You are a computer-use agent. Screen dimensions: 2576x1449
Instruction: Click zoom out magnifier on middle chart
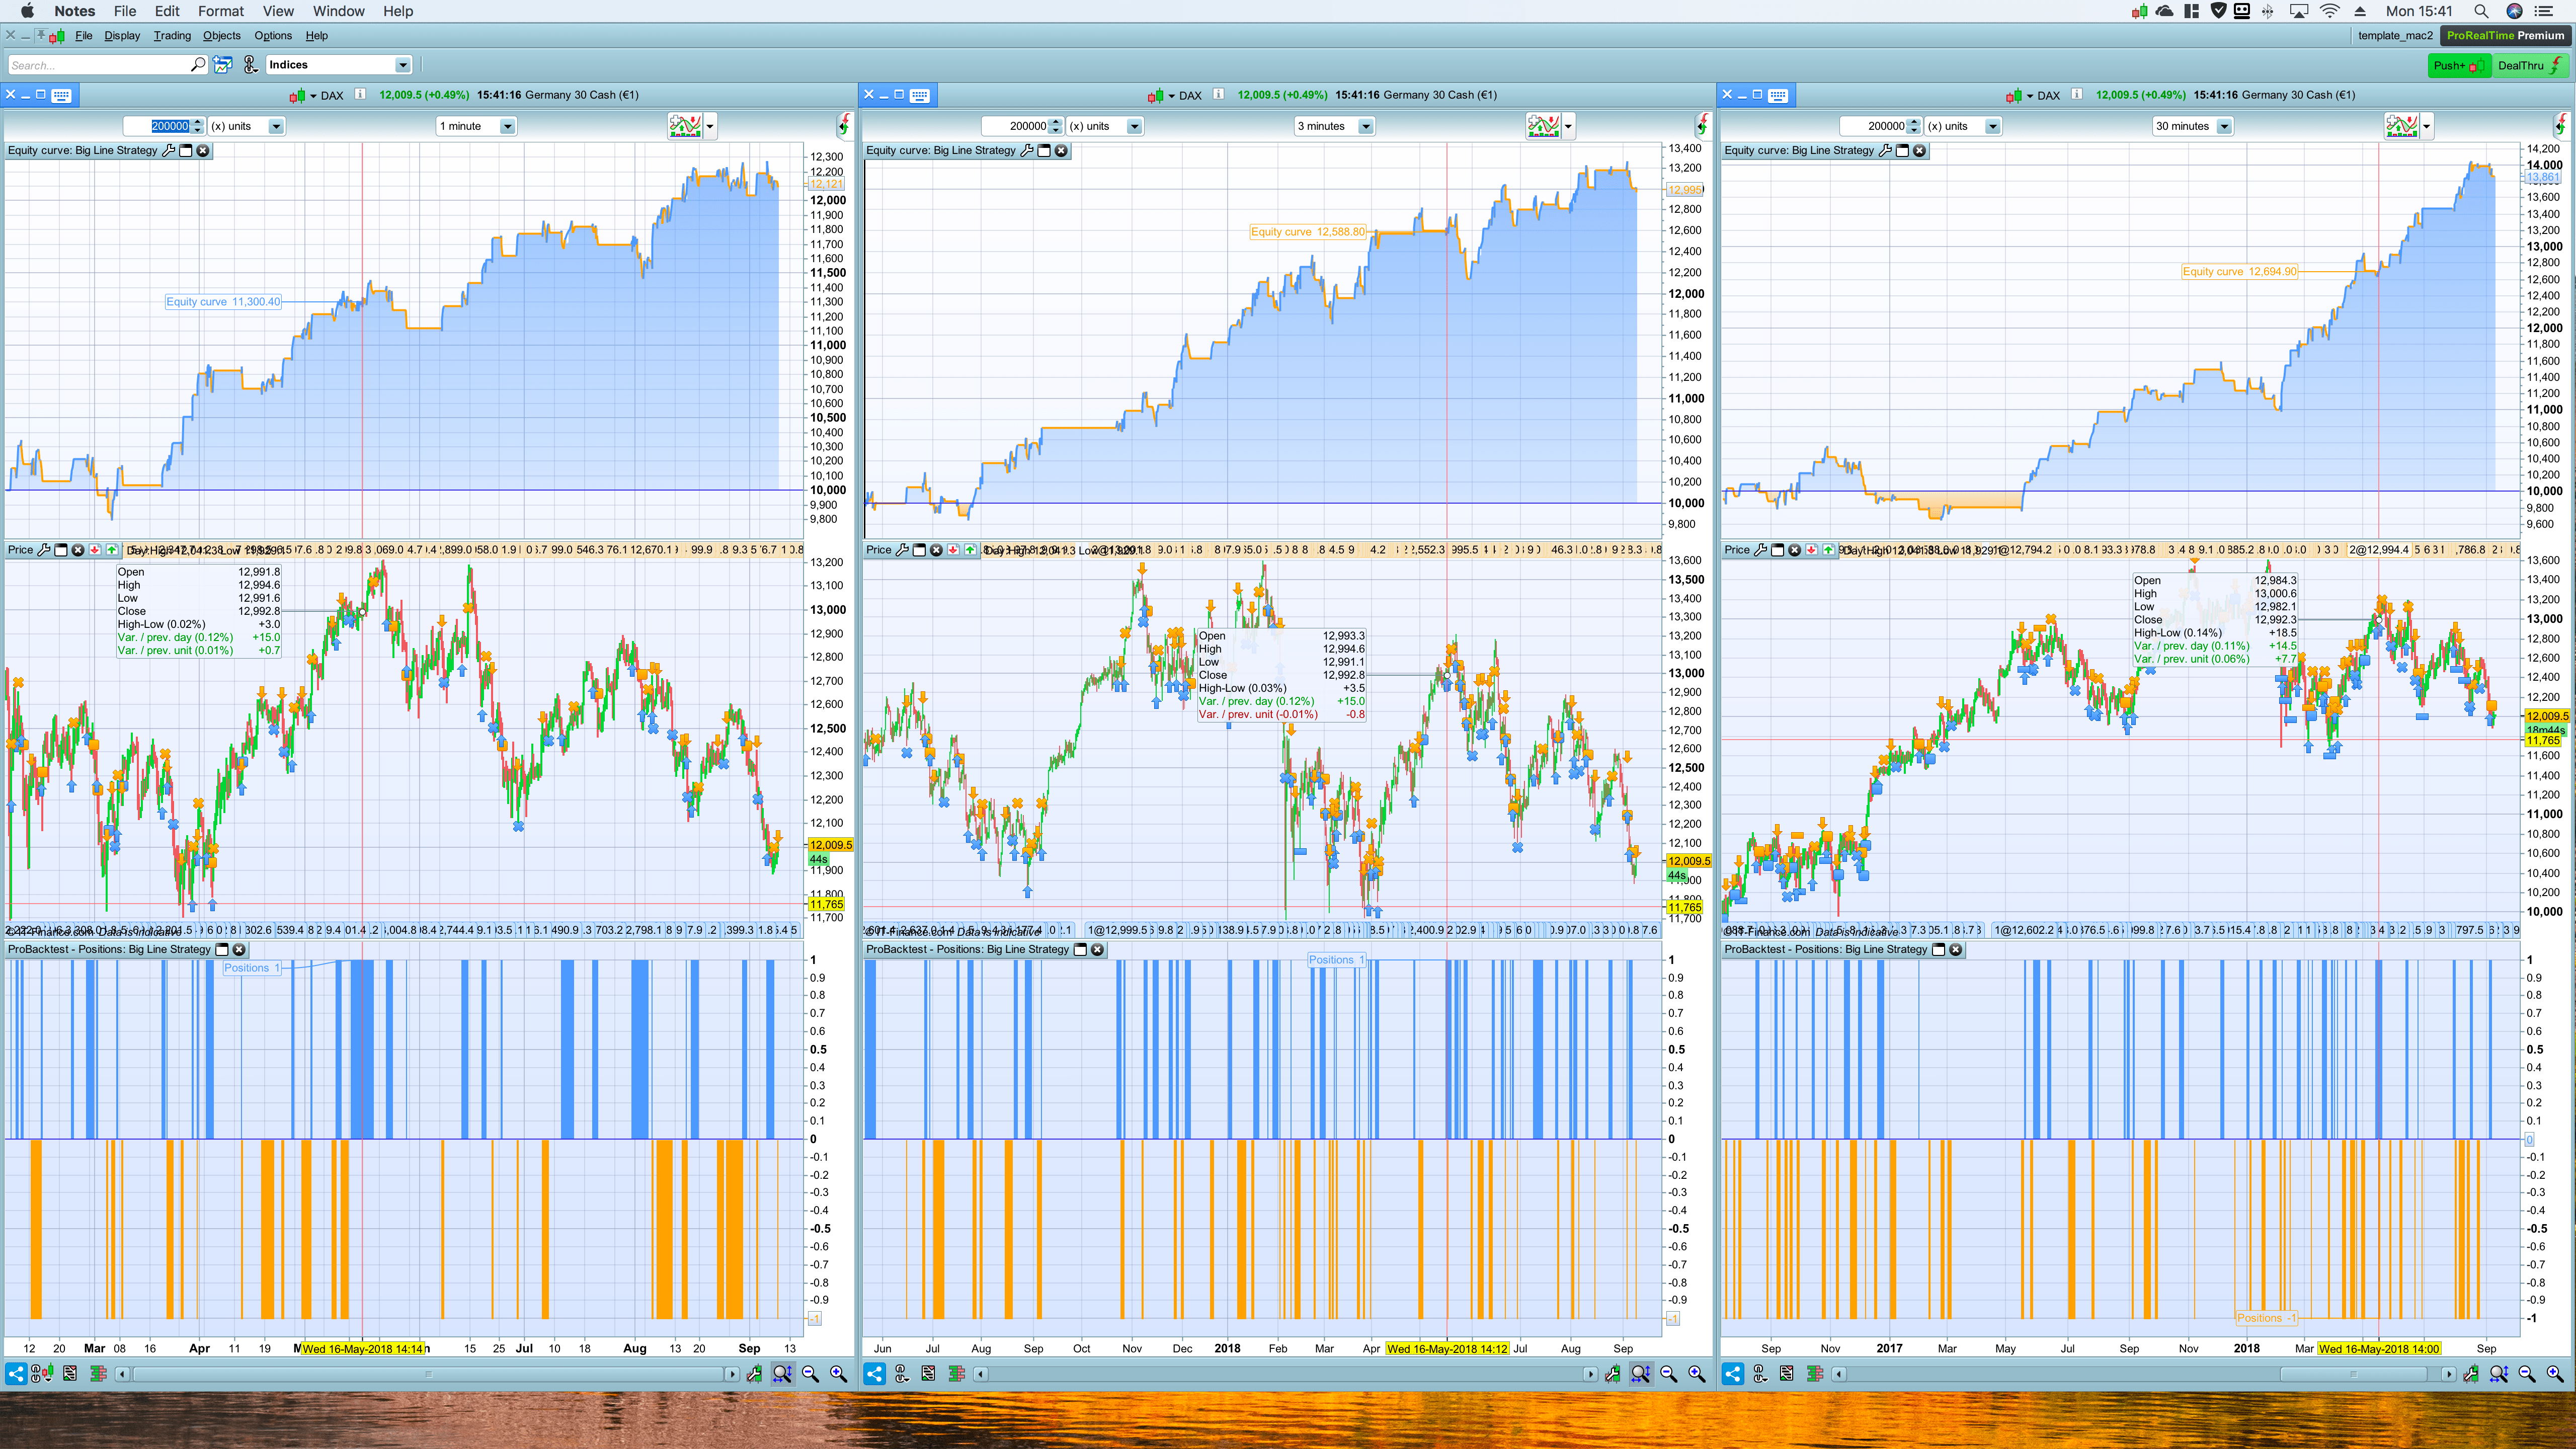(x=1668, y=1374)
